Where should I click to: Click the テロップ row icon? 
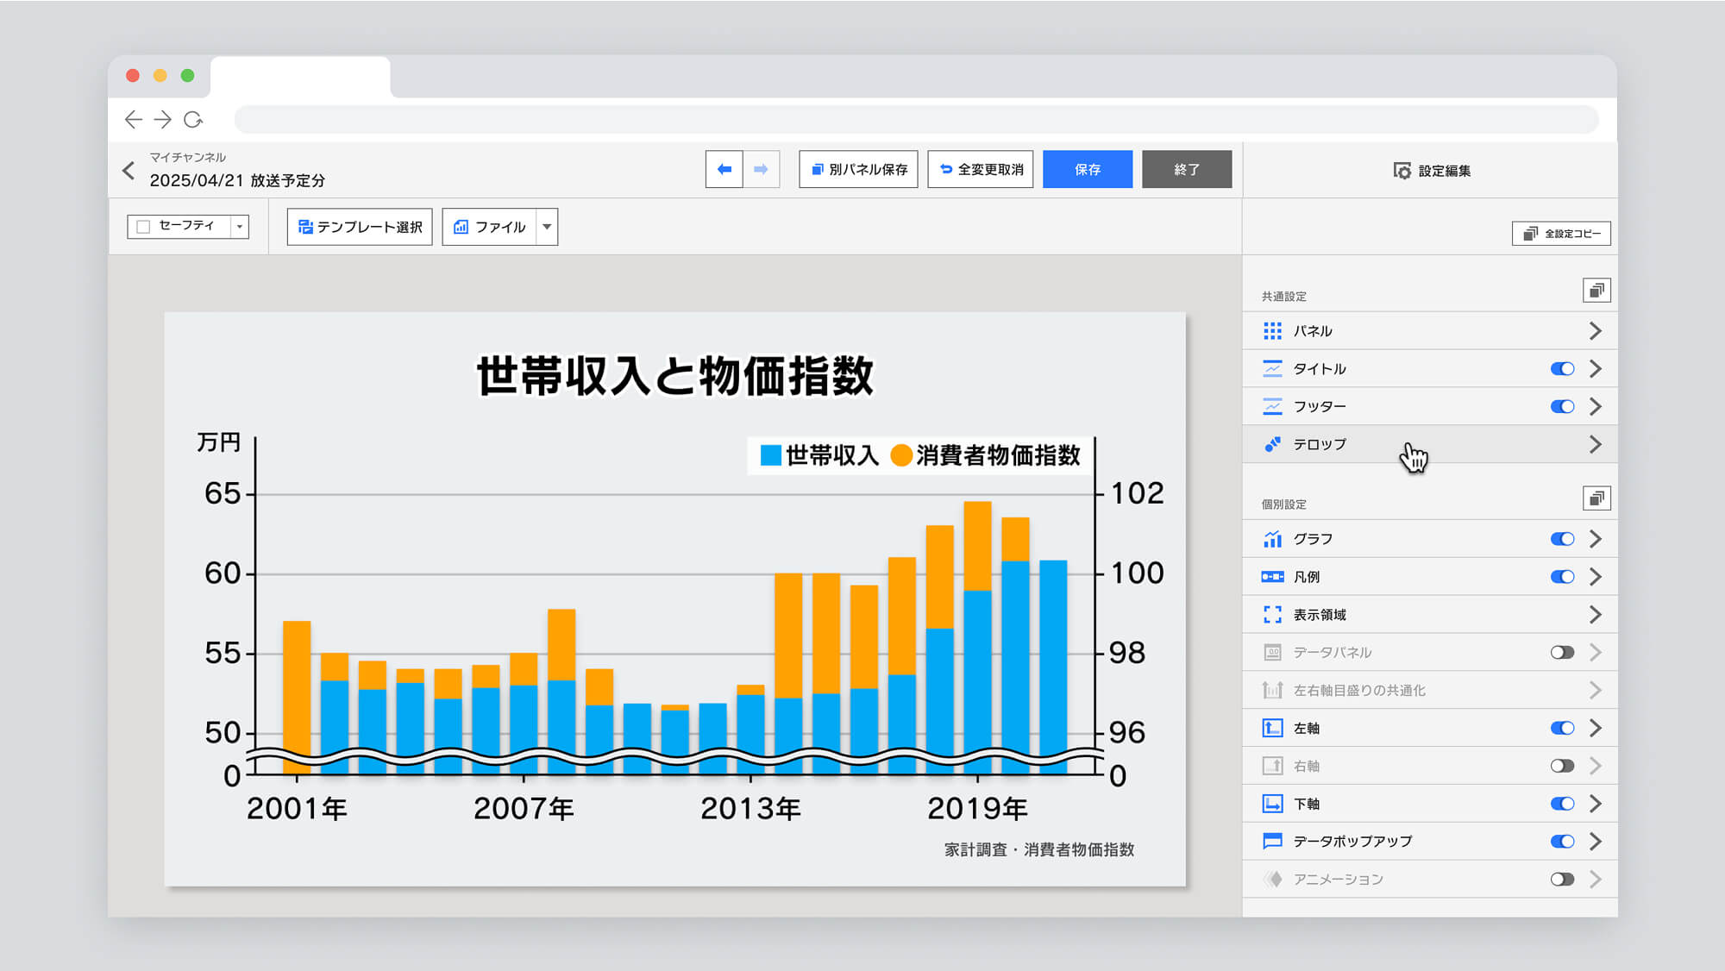[1272, 444]
